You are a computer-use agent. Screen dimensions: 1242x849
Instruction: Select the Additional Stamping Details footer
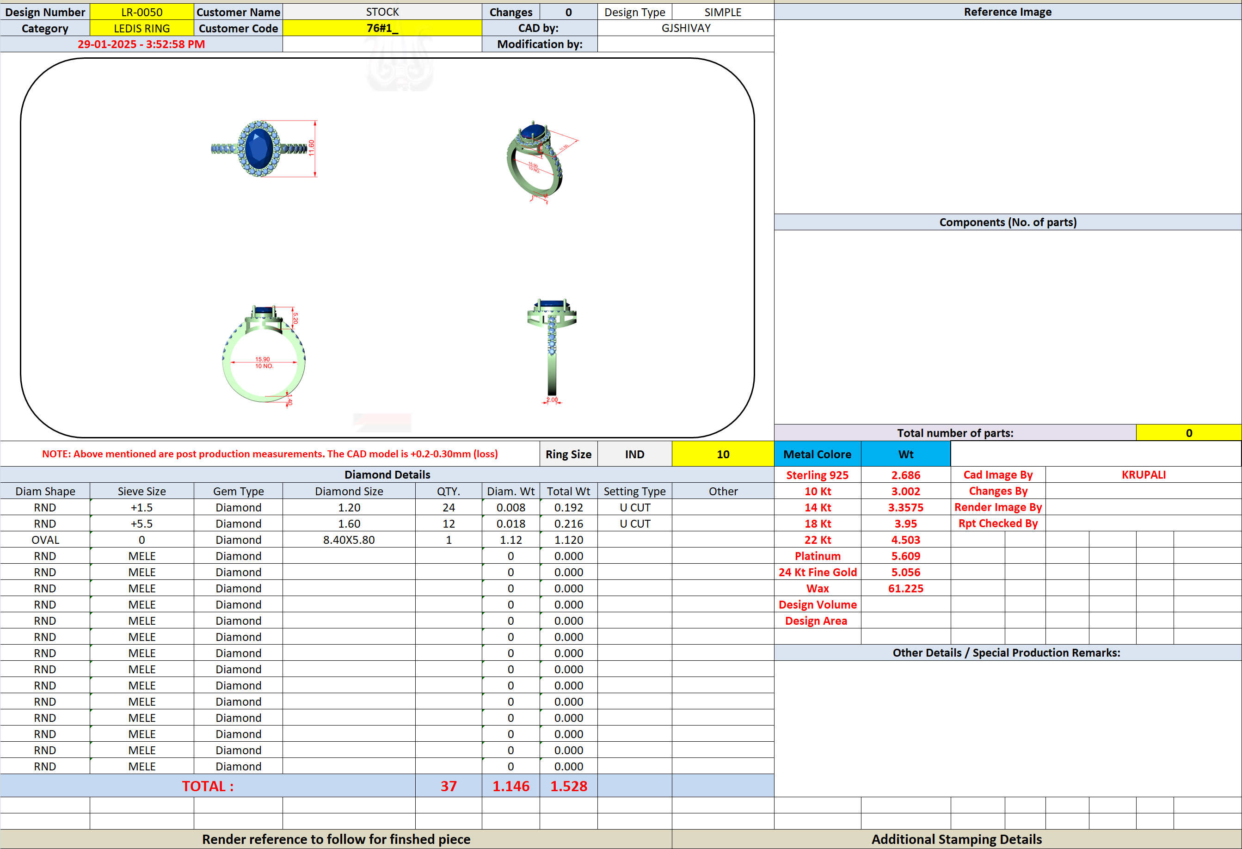tap(956, 839)
